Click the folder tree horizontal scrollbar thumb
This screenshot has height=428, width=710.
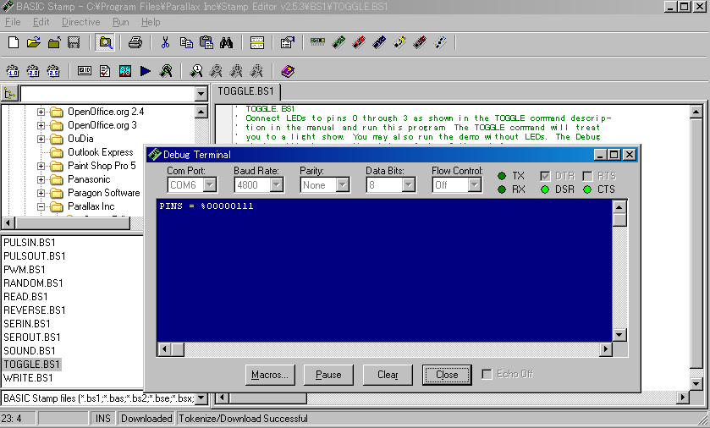coord(73,223)
